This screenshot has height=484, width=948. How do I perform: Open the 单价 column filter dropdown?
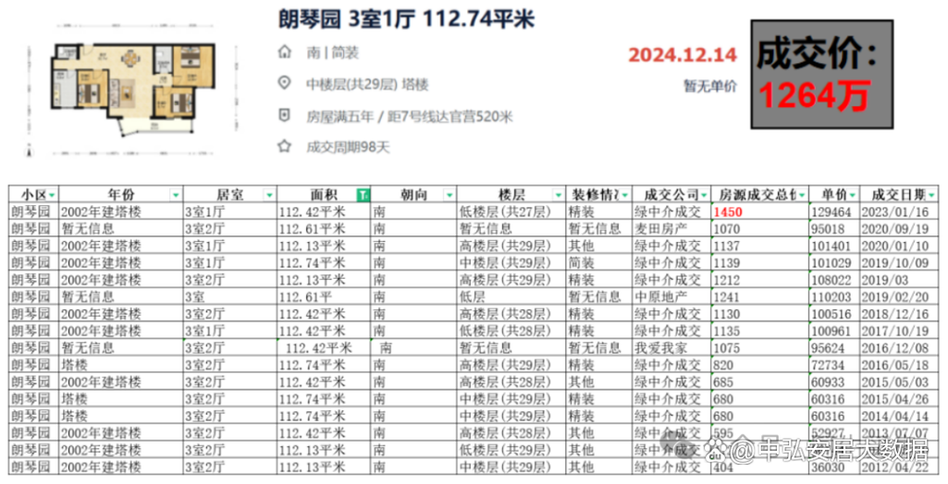click(853, 195)
